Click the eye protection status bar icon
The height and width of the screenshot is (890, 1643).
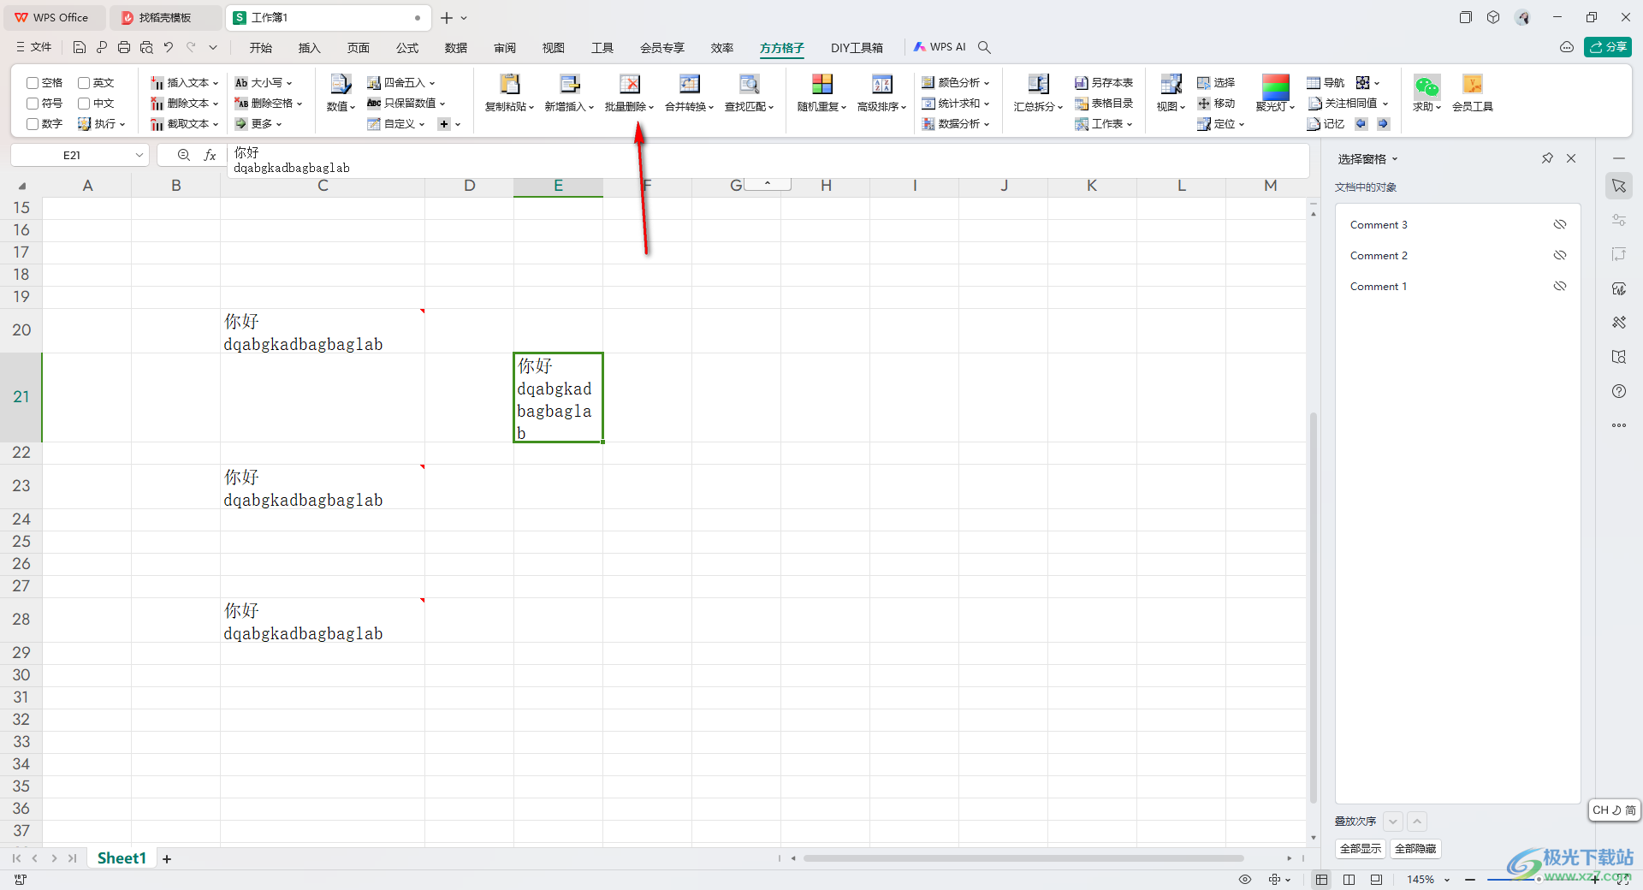pyautogui.click(x=1245, y=880)
